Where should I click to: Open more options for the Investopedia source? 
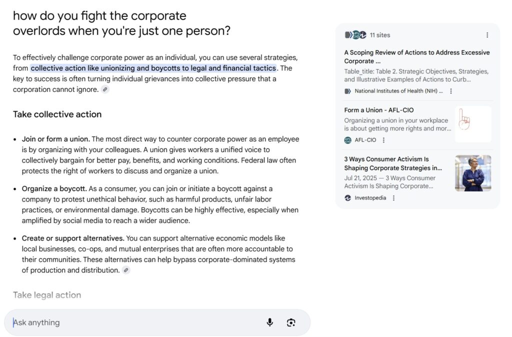(394, 198)
